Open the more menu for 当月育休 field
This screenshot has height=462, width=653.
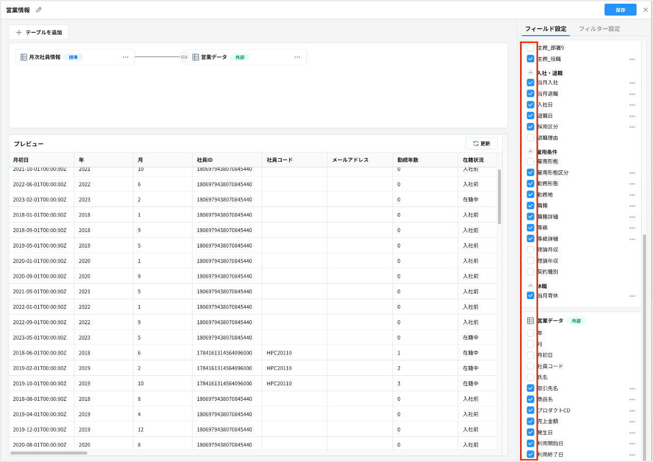pos(632,296)
